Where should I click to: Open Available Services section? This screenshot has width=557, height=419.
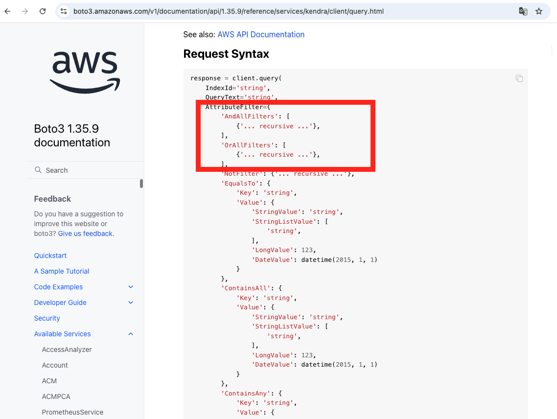(x=62, y=334)
